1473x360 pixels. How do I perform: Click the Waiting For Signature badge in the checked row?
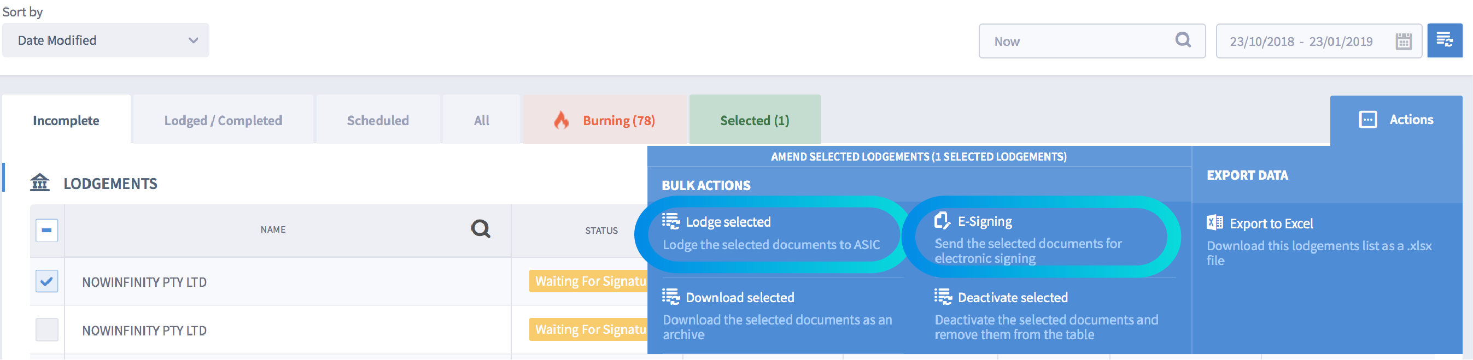click(588, 281)
